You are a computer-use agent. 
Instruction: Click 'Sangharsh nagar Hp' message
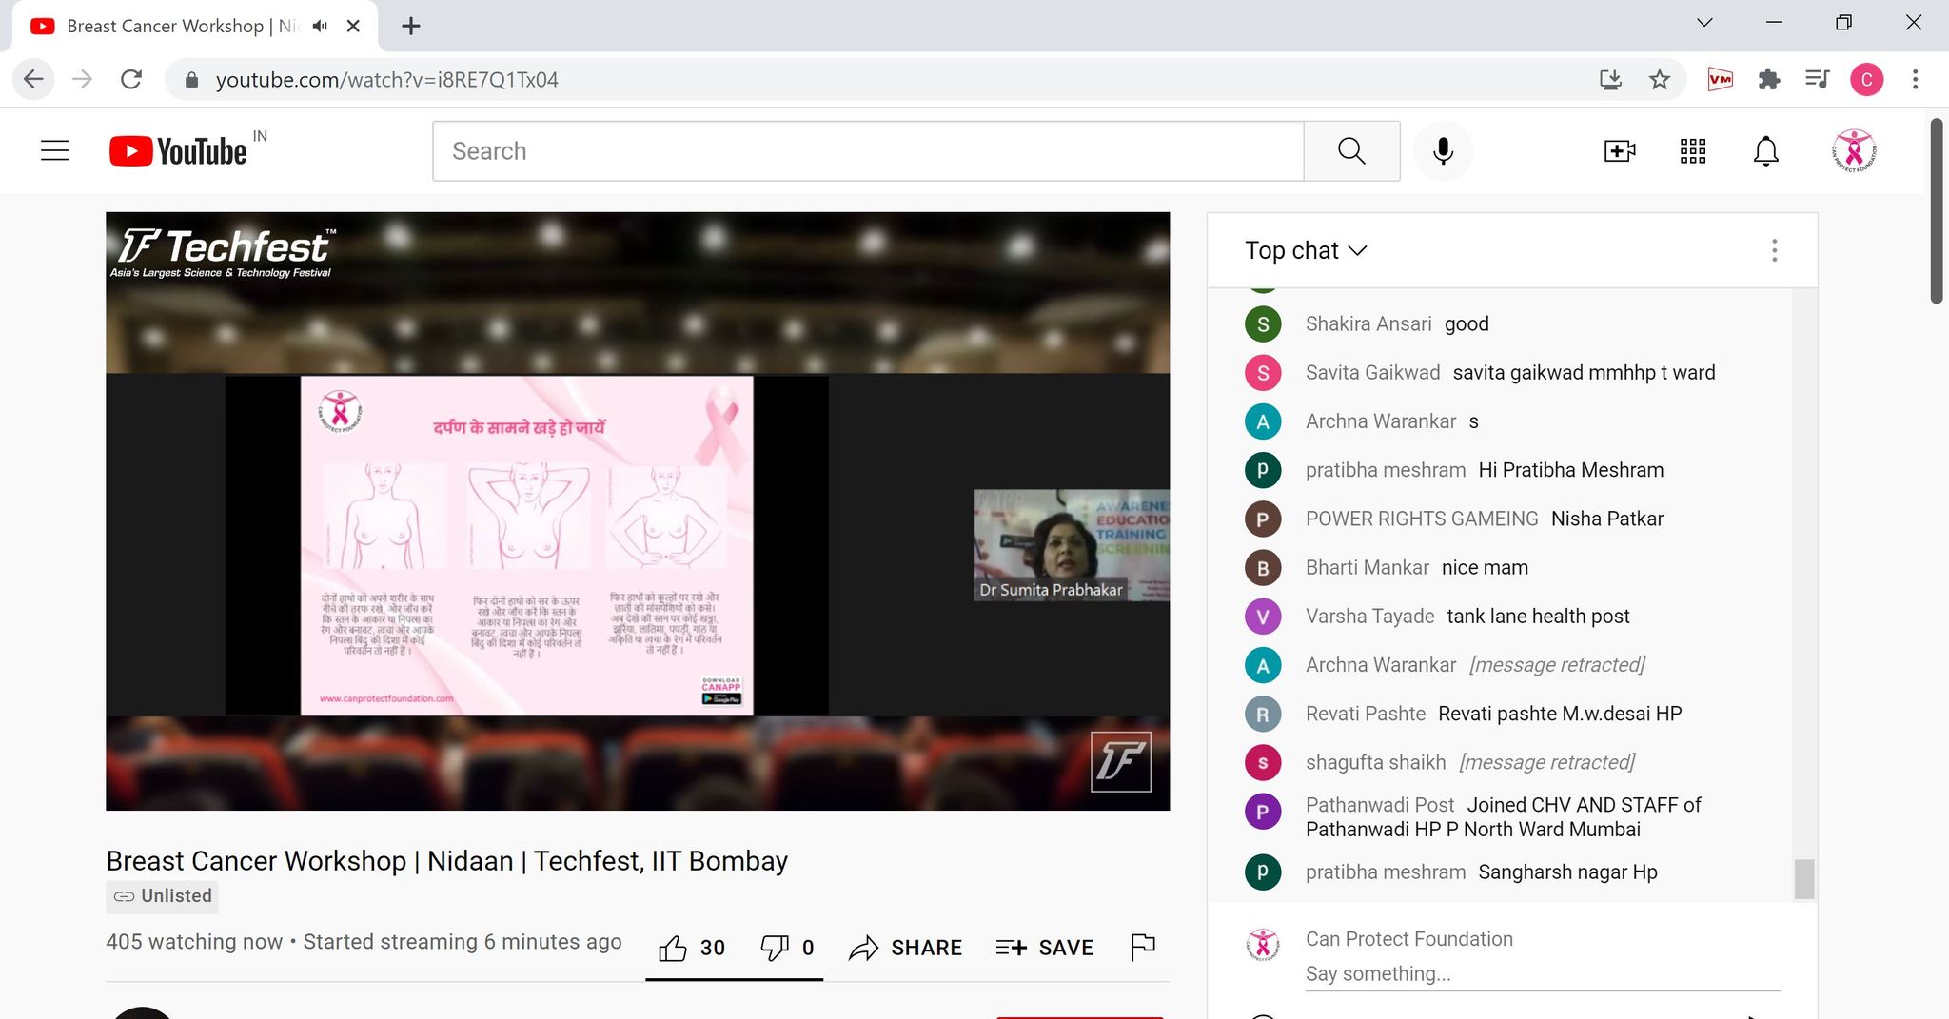pos(1567,872)
